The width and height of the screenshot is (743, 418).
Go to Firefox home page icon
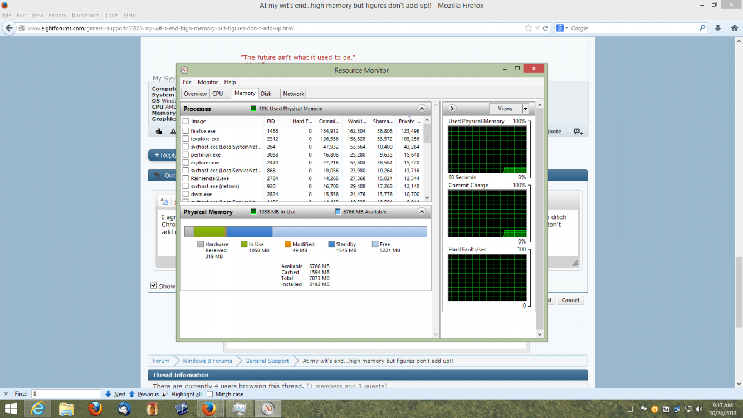click(x=734, y=28)
